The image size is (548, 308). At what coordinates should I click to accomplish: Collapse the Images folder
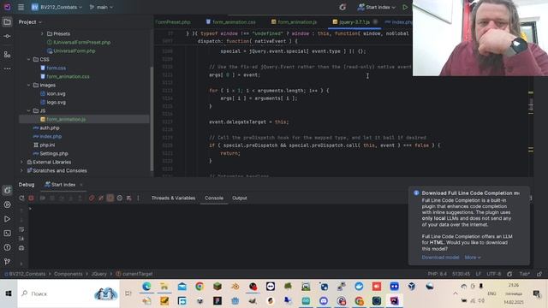28,86
